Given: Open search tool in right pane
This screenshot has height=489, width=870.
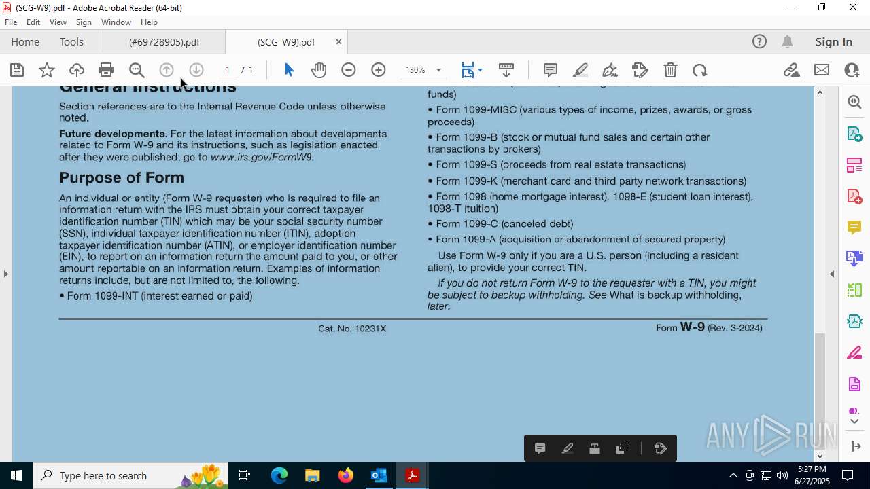Looking at the screenshot, I should (854, 102).
